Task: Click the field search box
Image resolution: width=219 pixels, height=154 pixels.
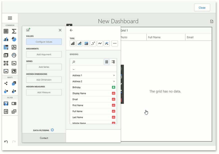Action: coord(86,62)
